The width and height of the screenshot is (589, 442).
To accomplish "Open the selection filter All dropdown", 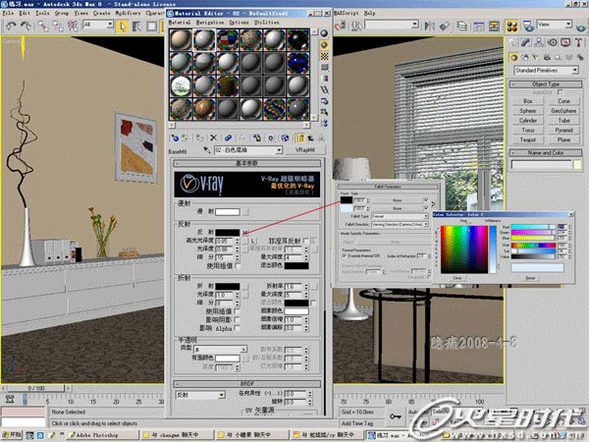I will coord(110,25).
